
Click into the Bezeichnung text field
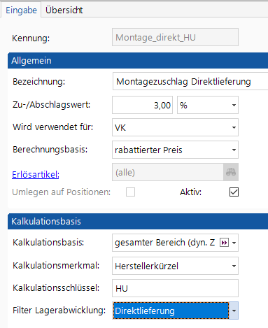click(190, 81)
